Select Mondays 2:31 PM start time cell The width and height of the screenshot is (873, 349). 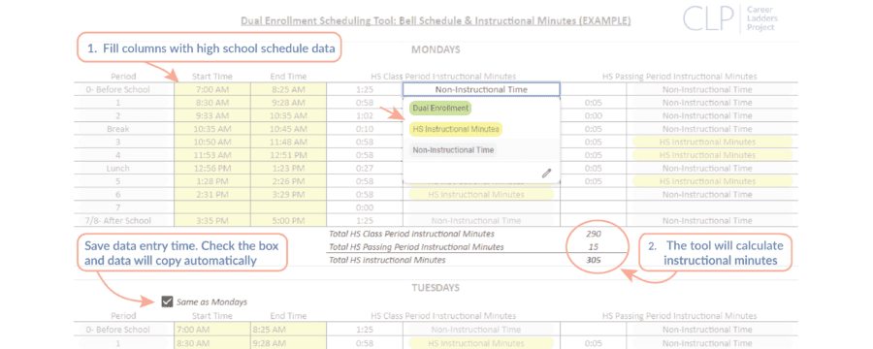(x=212, y=195)
